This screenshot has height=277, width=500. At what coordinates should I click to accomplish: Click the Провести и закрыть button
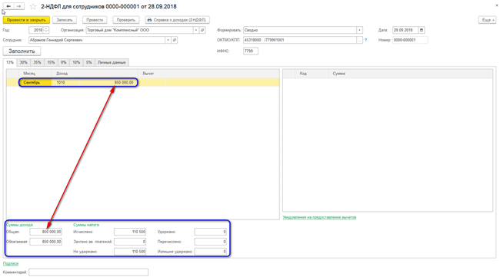[x=26, y=20]
